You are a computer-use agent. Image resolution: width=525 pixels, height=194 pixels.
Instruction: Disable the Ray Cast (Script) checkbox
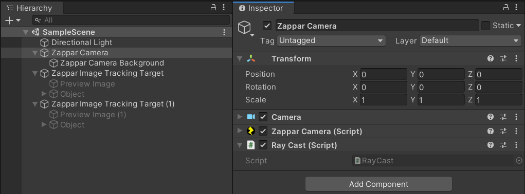click(263, 145)
